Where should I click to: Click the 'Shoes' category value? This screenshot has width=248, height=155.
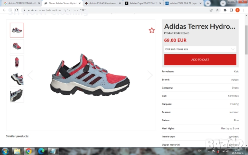pos(235,88)
